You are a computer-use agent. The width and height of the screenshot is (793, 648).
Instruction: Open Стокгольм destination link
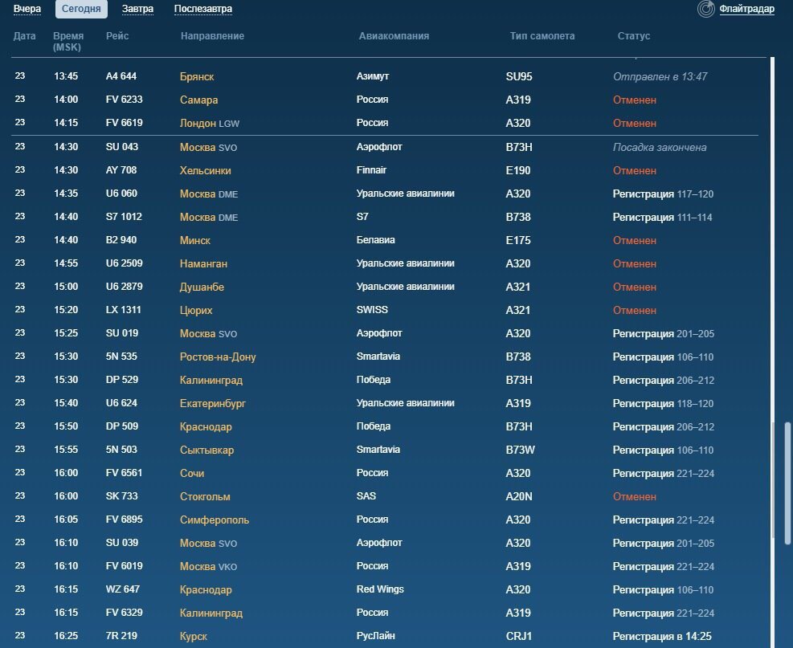(205, 496)
